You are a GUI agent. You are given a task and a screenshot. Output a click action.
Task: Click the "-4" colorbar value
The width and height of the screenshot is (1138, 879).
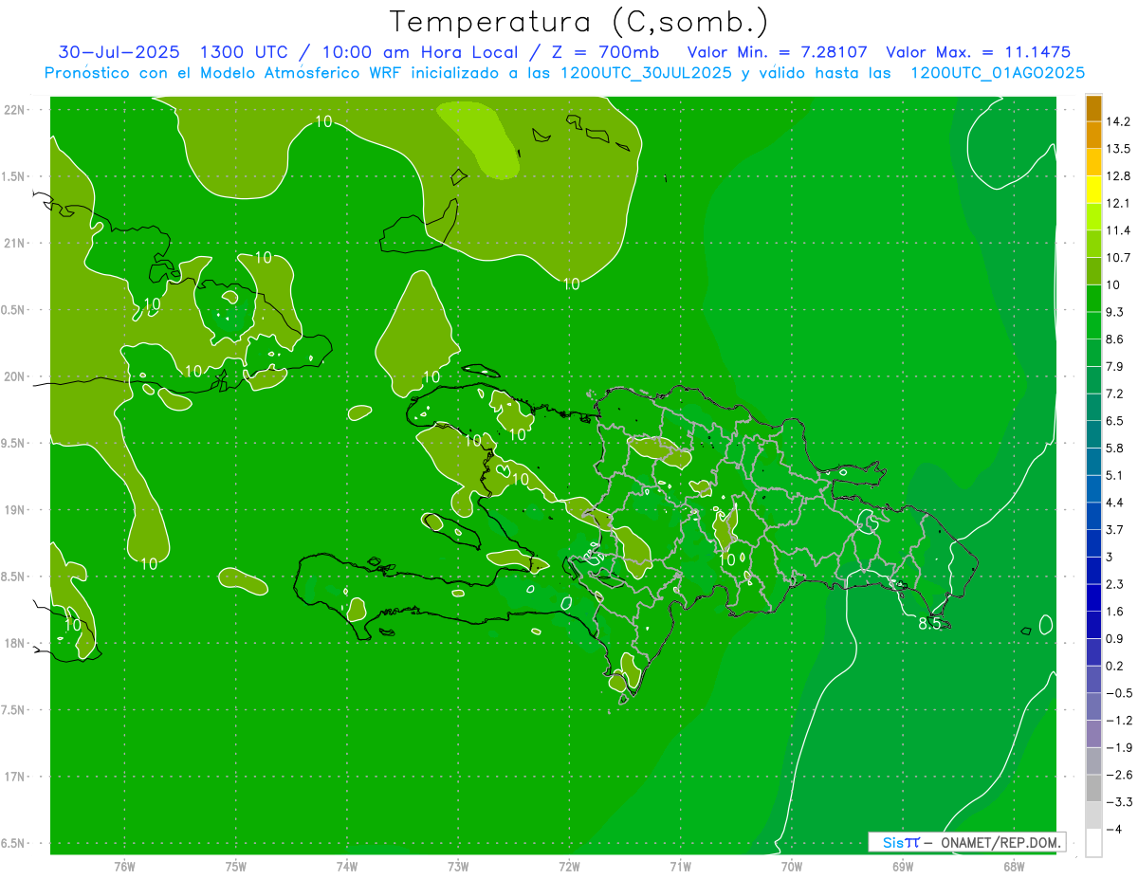click(1113, 829)
